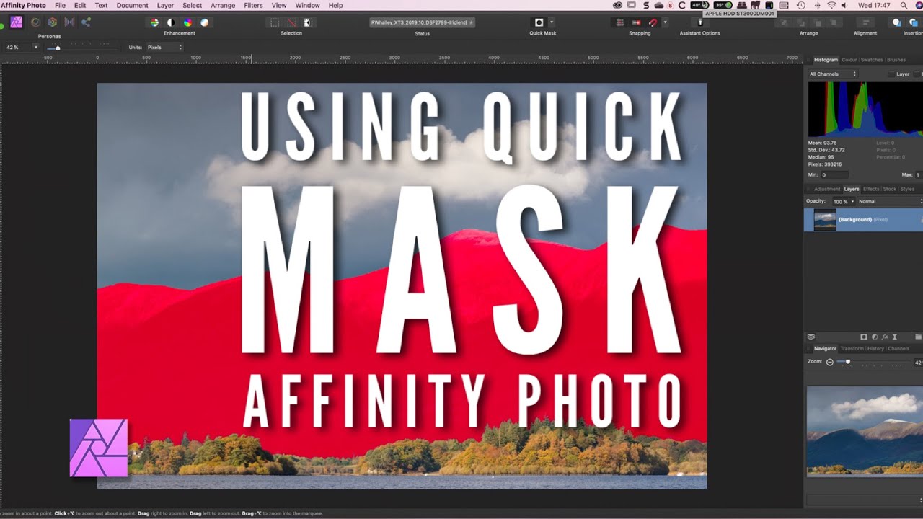Screen dimensions: 923x519
Task: Adjust the Navigator zoom slider
Action: (873, 362)
